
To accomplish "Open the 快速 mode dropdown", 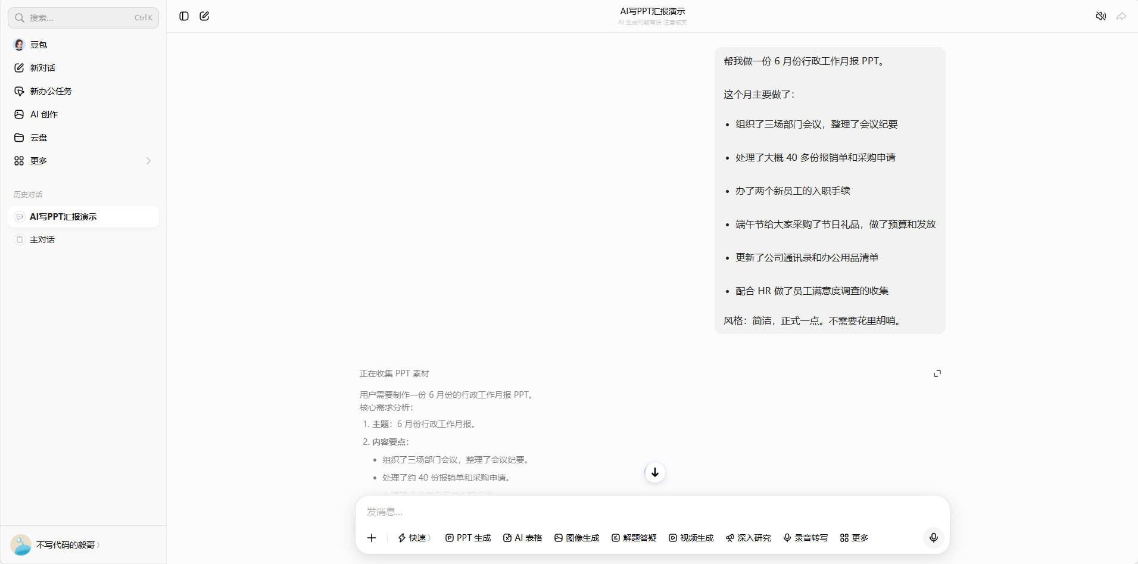I will (x=414, y=538).
